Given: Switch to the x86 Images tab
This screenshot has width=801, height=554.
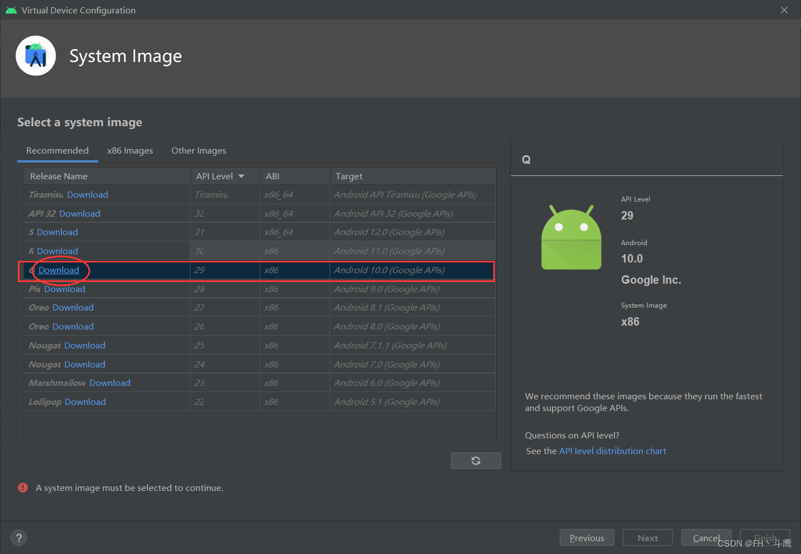Looking at the screenshot, I should (130, 151).
